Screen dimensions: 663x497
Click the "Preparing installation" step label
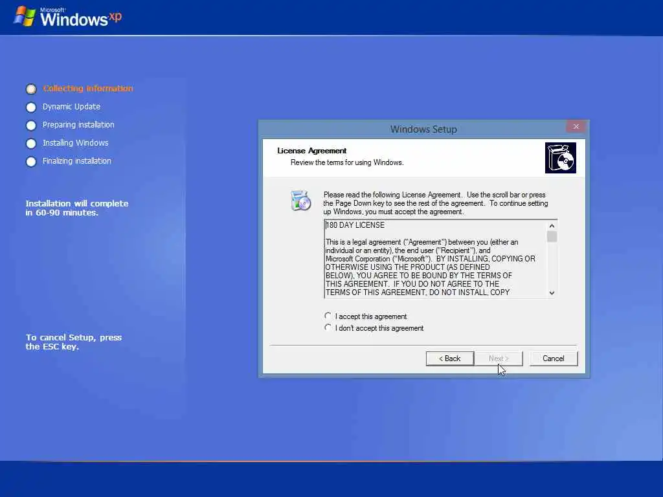tap(78, 125)
